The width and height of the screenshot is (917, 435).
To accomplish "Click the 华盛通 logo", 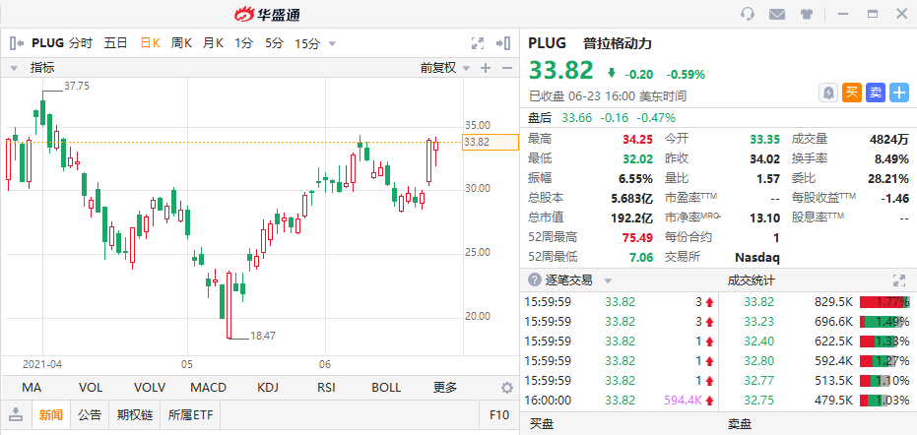I will (x=267, y=14).
